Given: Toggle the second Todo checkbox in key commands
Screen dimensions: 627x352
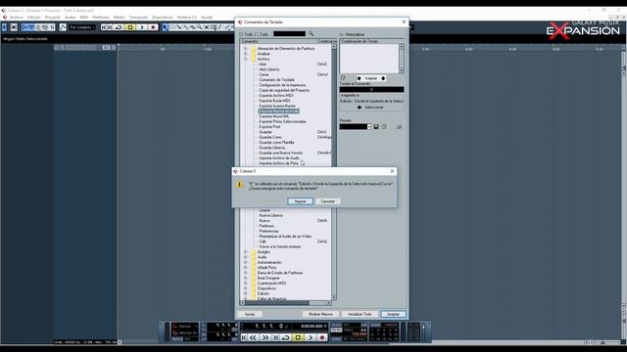Looking at the screenshot, I should [257, 34].
